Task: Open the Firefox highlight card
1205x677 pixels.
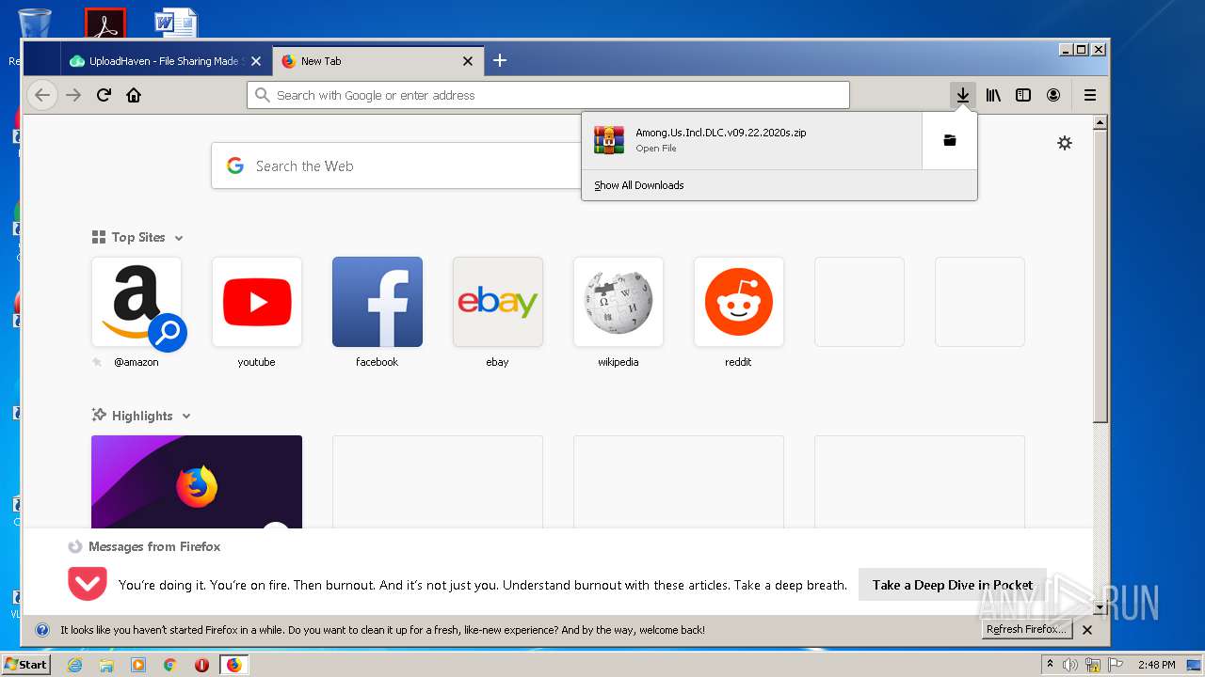Action: pos(197,481)
